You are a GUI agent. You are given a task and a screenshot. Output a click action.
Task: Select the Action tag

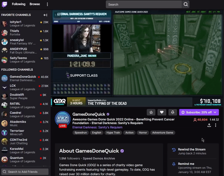coord(129,133)
